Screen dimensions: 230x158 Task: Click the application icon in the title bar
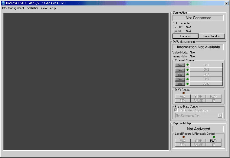(x=3, y=3)
